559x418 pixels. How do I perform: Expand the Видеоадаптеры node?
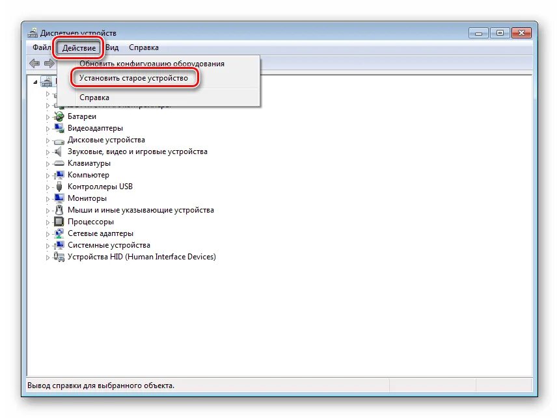click(x=48, y=129)
